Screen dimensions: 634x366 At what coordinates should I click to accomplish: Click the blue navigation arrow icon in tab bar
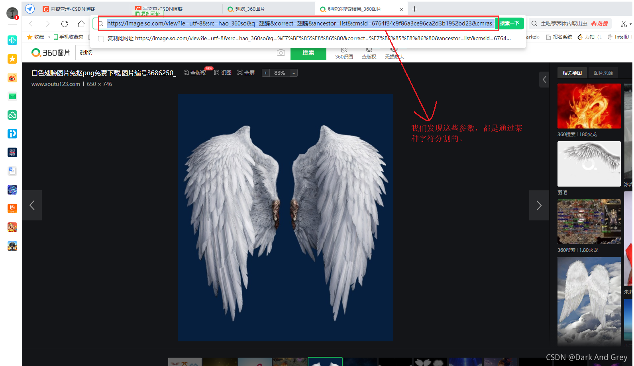pyautogui.click(x=30, y=9)
